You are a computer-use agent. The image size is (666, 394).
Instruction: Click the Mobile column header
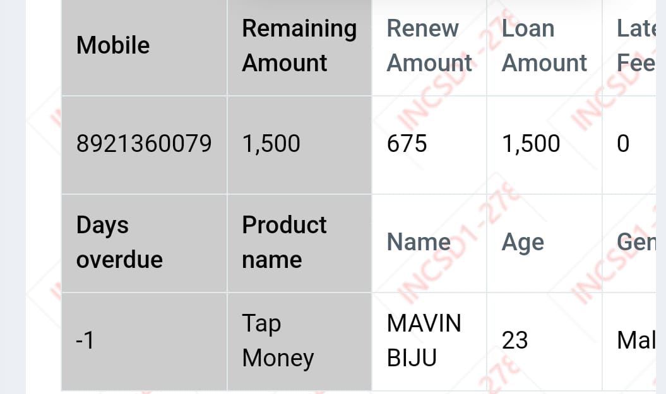113,45
